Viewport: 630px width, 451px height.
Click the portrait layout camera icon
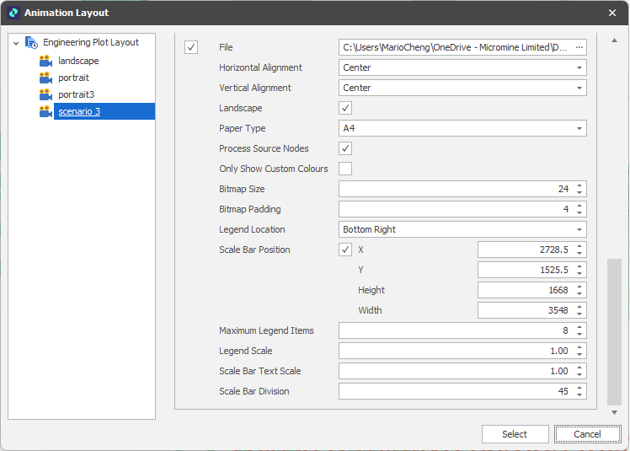tap(45, 78)
